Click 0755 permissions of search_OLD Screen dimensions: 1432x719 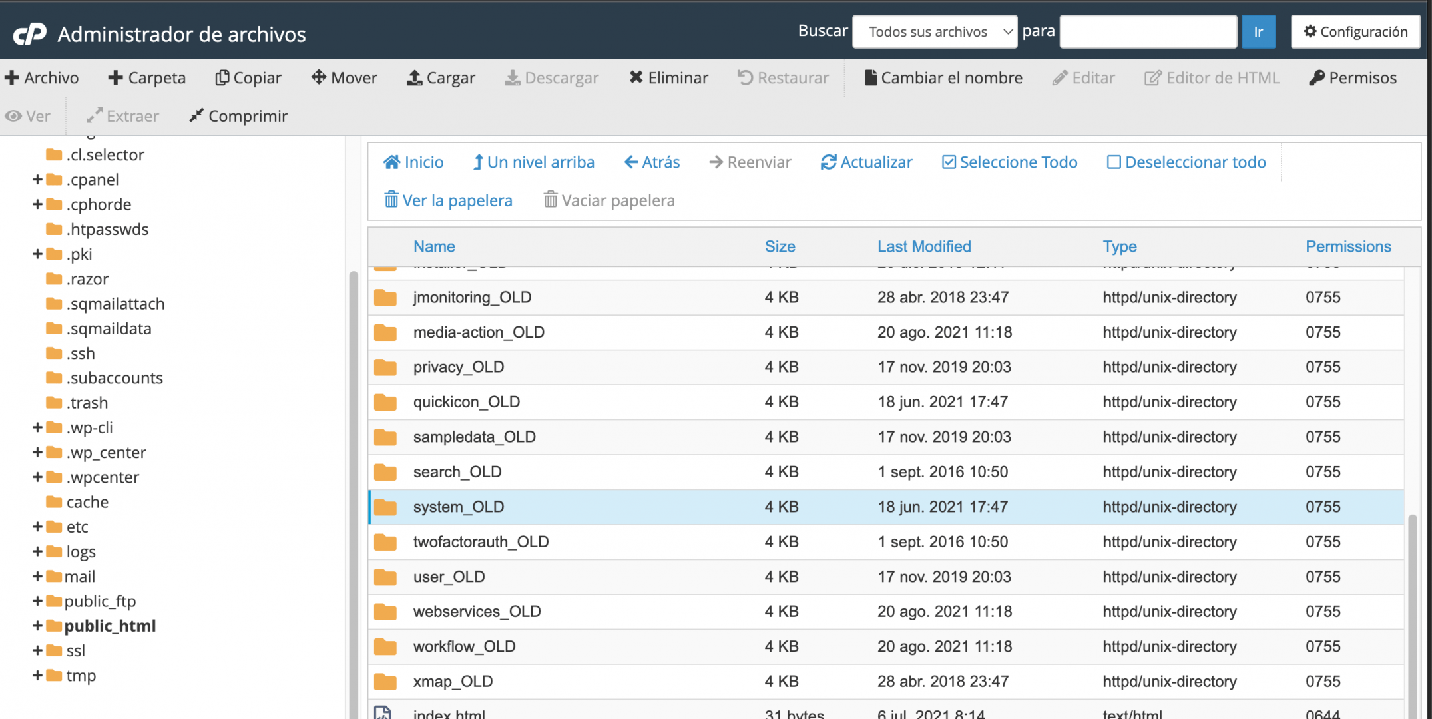click(x=1323, y=472)
